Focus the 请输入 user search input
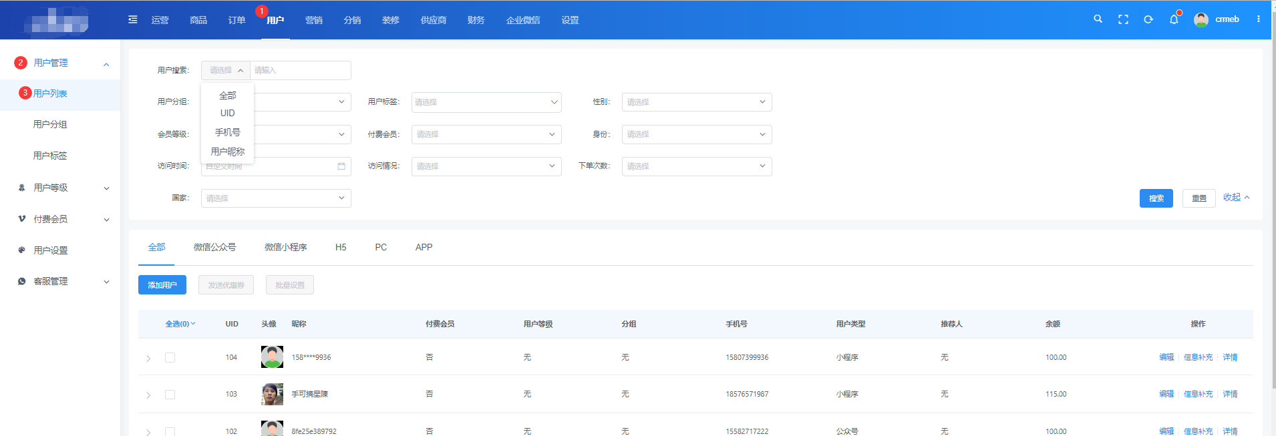Viewport: 1276px width, 436px height. (301, 70)
